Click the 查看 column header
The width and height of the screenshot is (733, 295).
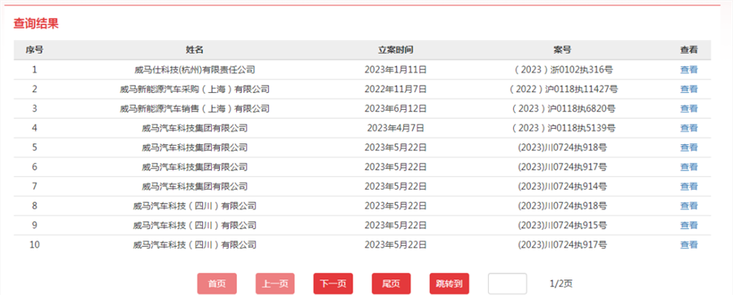pos(688,50)
